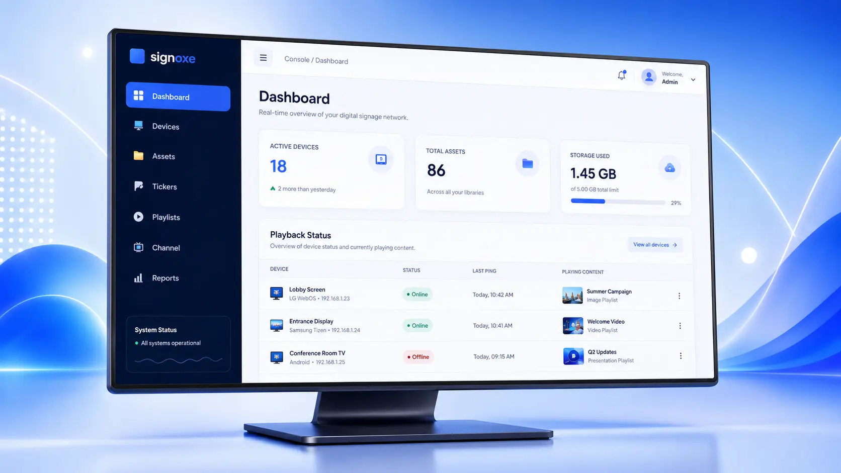Click the Admin user avatar

649,76
